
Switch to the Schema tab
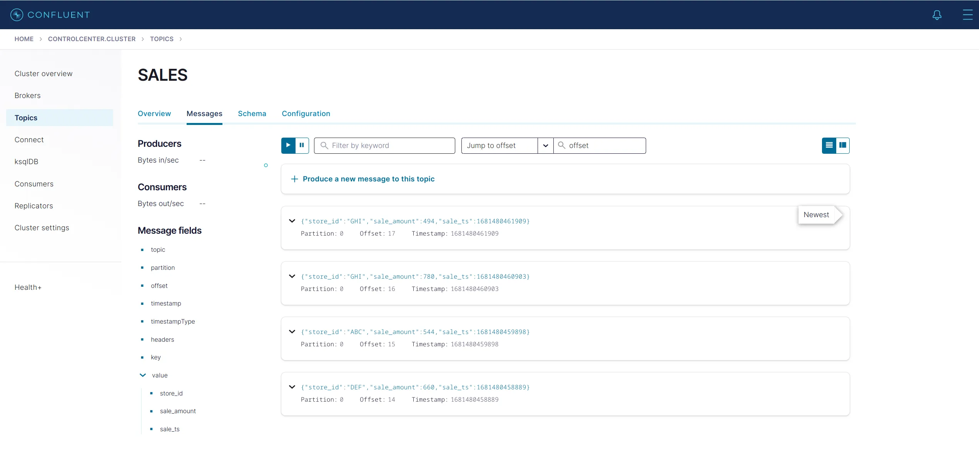(252, 114)
